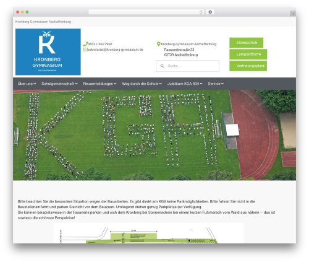Expand the Weg durch die Schule chevron
The image size is (309, 262).
coord(161,84)
